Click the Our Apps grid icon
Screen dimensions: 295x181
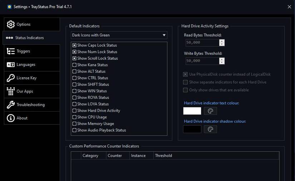pos(10,91)
